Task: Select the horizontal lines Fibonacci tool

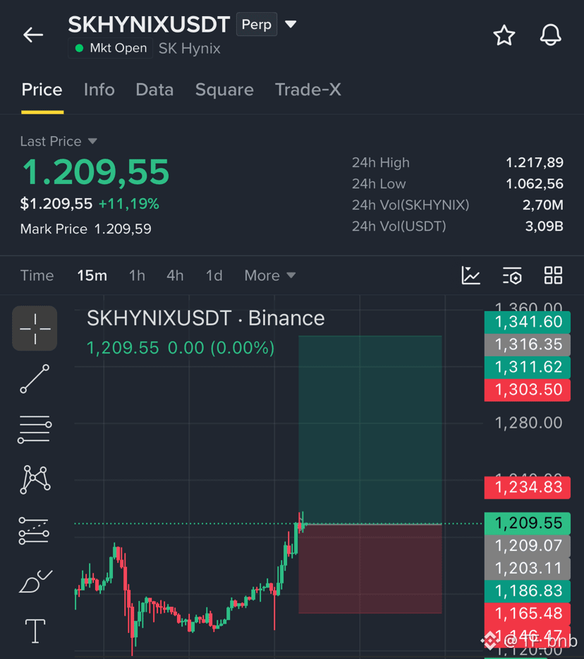Action: (x=35, y=429)
